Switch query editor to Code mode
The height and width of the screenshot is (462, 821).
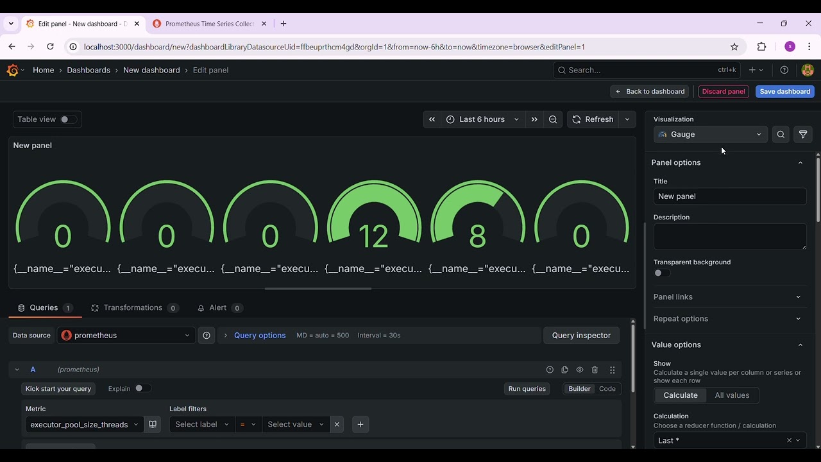(607, 389)
